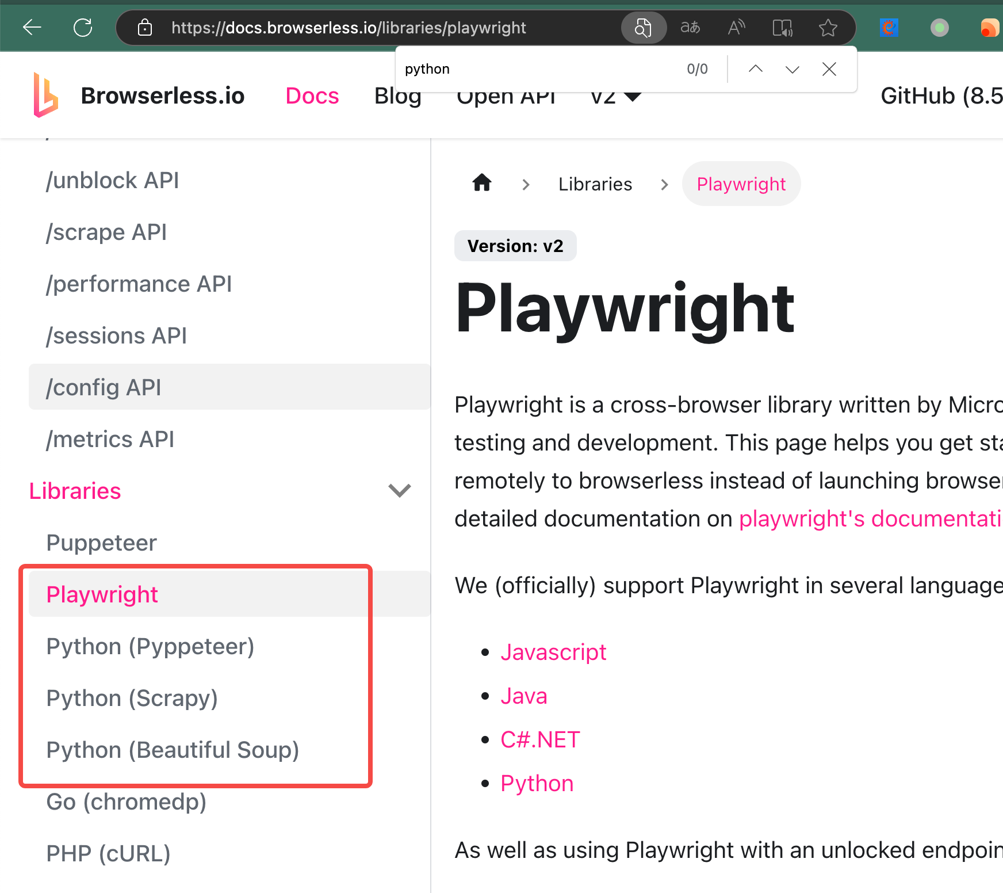This screenshot has height=893, width=1003.
Task: Jump to the C#.NET section link
Action: coord(541,739)
